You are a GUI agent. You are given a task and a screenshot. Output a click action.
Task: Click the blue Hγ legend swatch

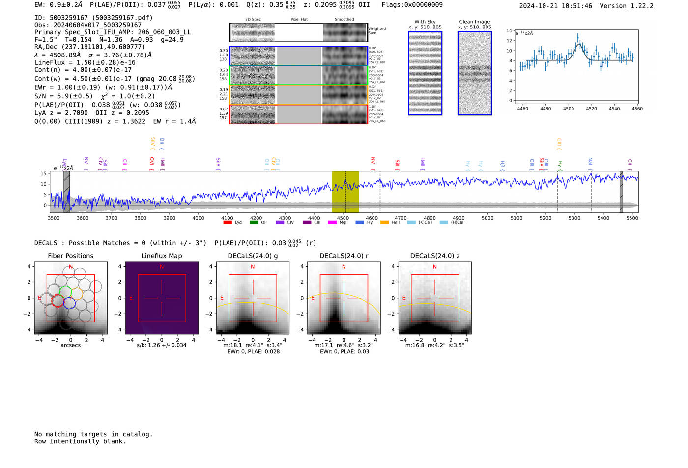tap(360, 222)
